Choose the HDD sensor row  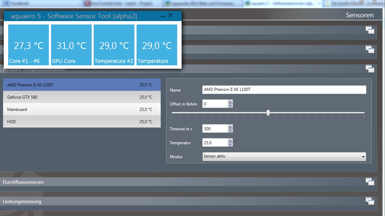[x=81, y=121]
